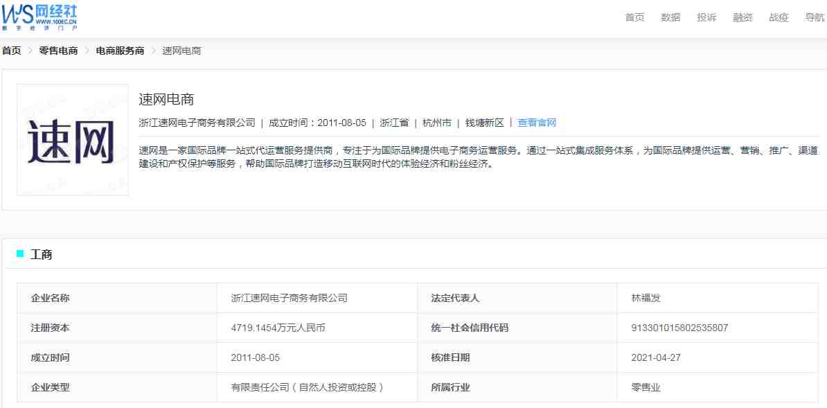Select the 企业类型 label cell
Viewport: 827px width, 408px height.
[x=117, y=387]
